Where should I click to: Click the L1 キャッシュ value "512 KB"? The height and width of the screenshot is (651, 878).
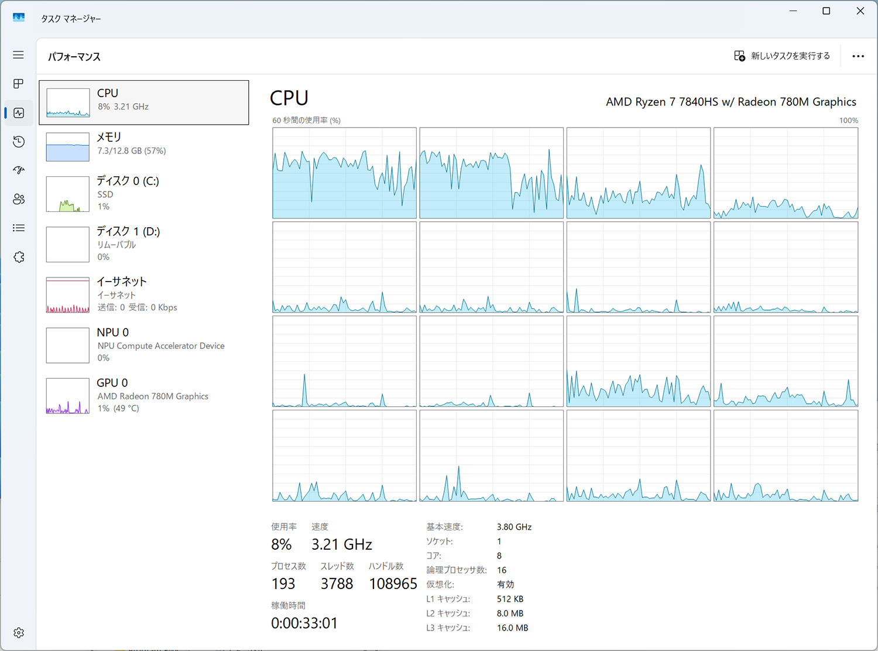[x=510, y=599]
